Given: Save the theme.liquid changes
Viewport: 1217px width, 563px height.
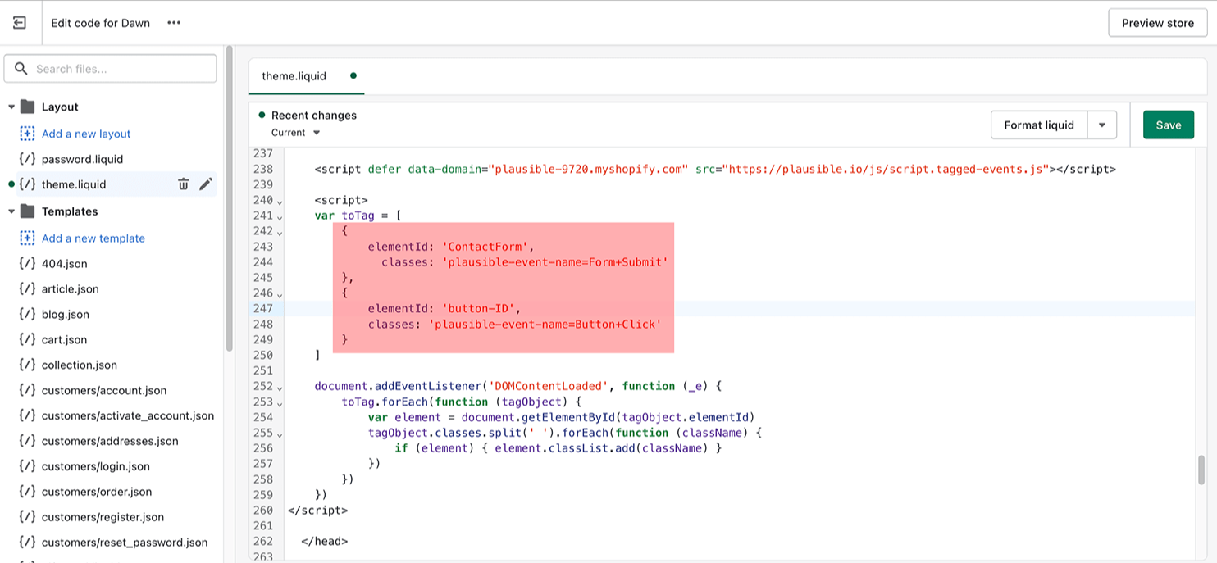Looking at the screenshot, I should coord(1169,125).
